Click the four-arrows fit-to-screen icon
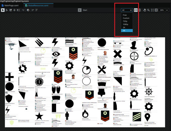The height and width of the screenshot is (131, 171). 152,10
